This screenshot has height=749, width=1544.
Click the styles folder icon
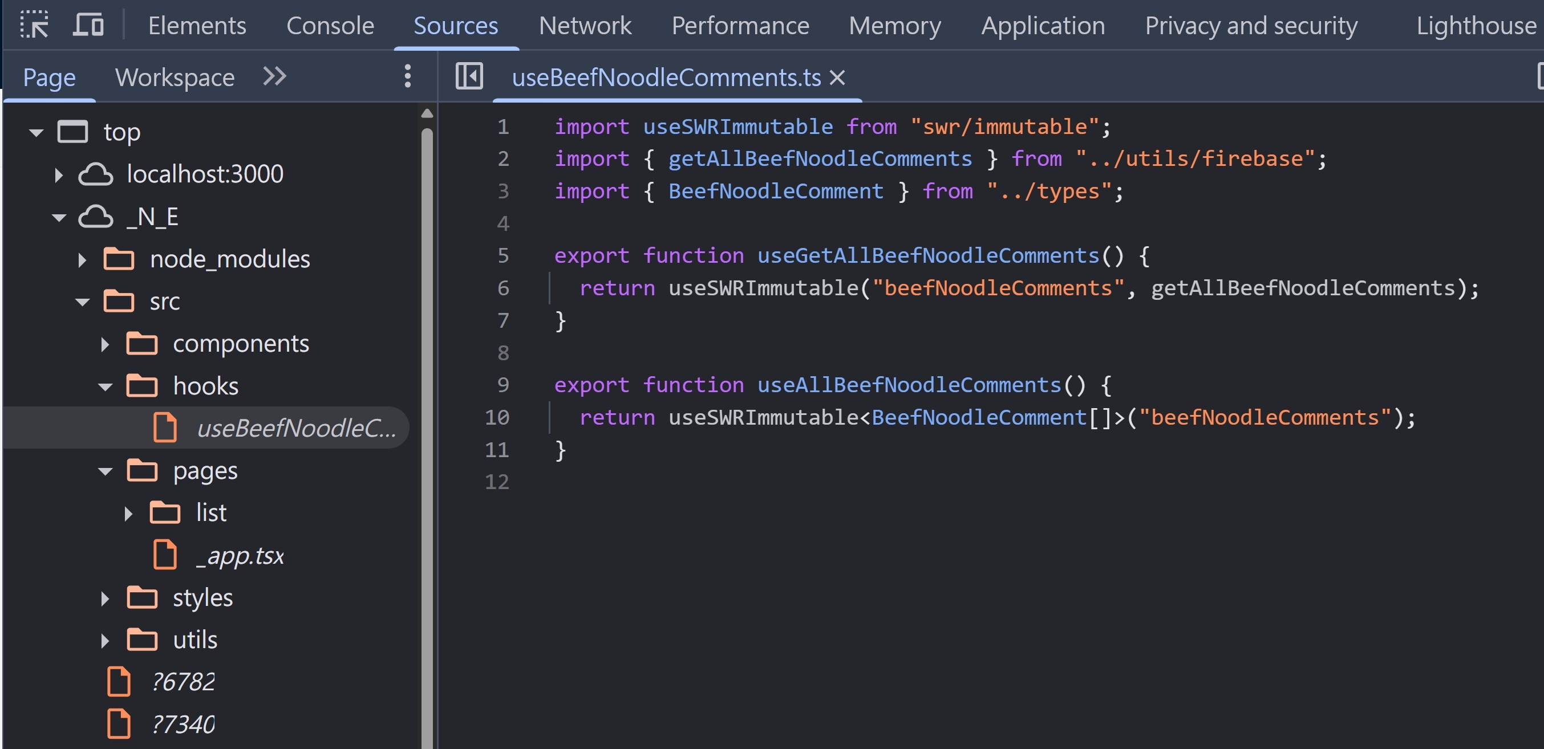[141, 597]
